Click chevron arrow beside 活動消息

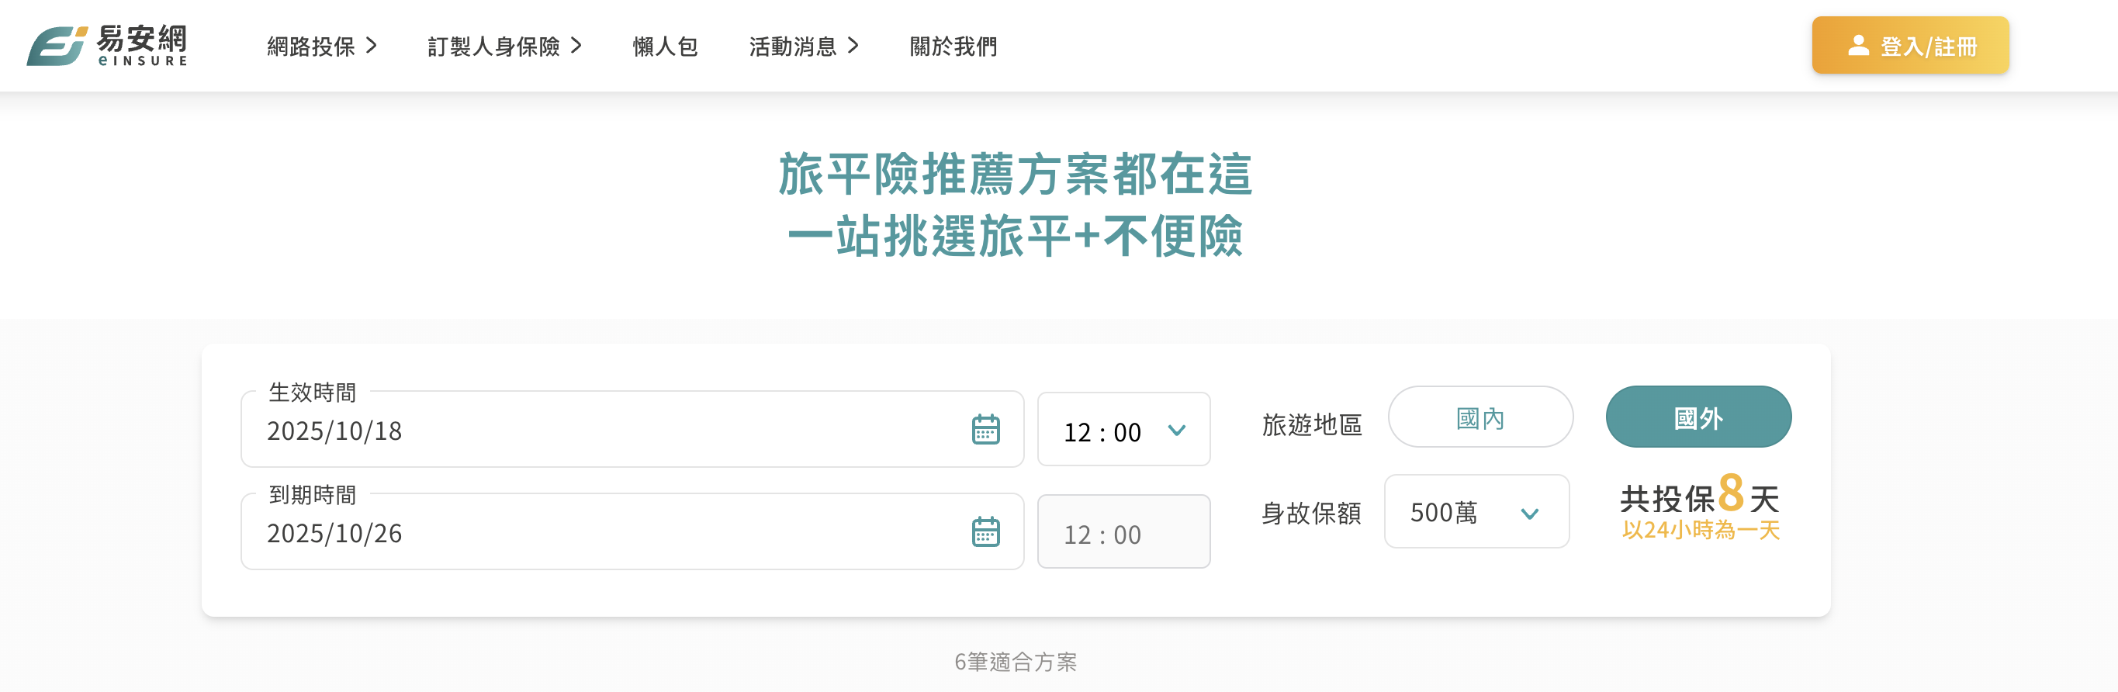853,46
